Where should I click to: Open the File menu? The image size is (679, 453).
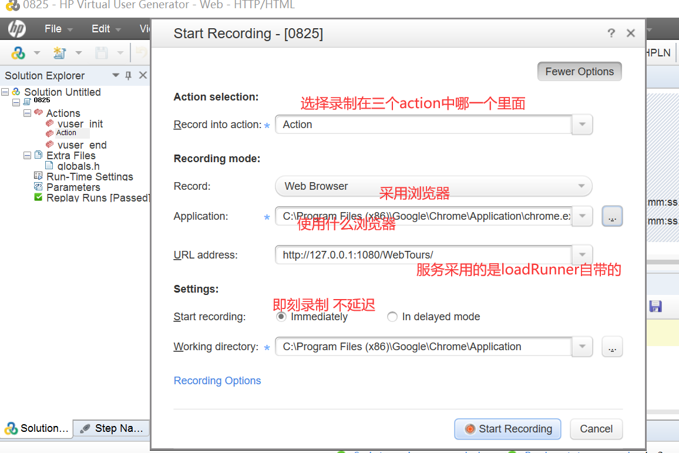click(53, 29)
